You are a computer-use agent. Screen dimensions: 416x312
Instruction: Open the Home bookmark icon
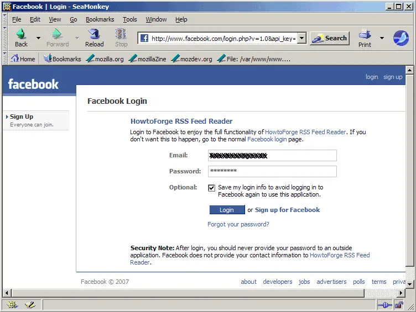14,59
